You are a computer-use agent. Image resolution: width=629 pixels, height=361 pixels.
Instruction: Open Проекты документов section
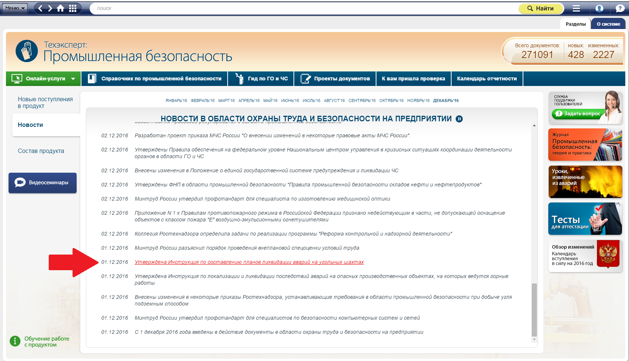coord(335,79)
